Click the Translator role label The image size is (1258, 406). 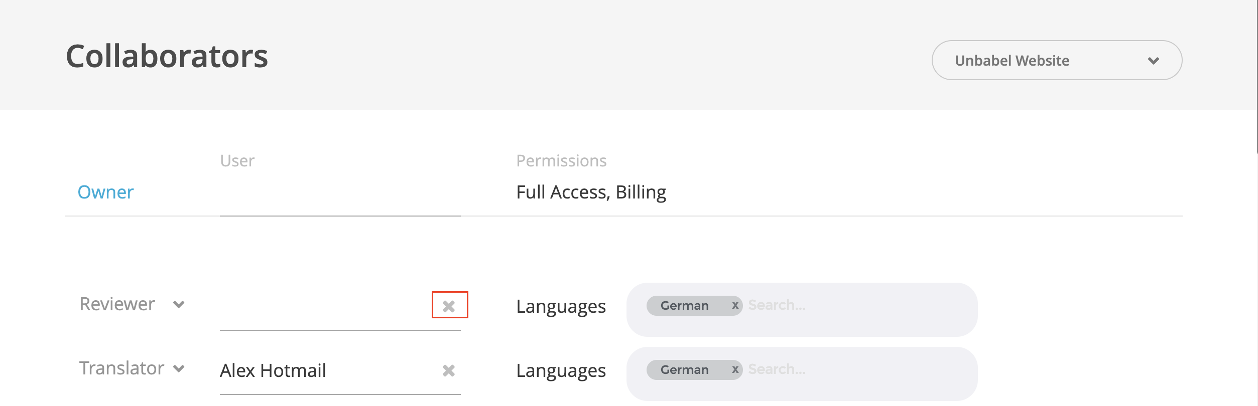point(121,368)
